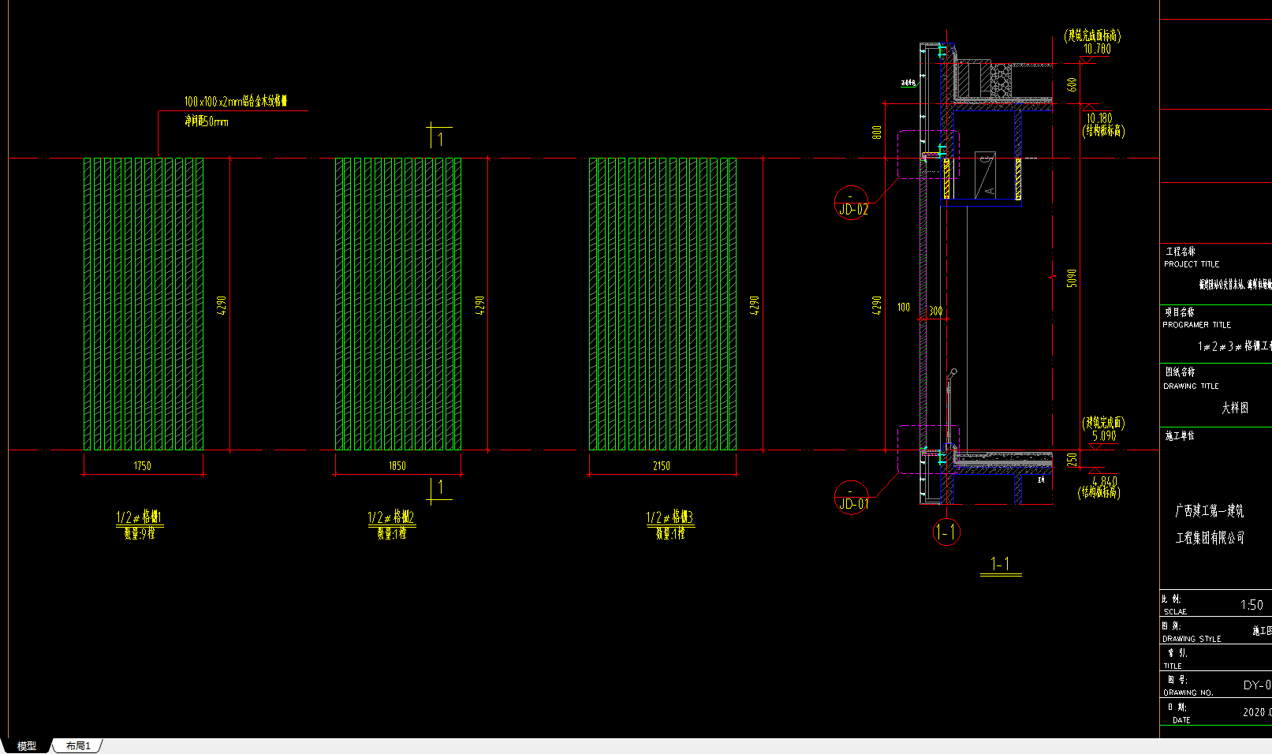Screen dimensions: 1272x754
Task: Select the 4290 height dimension beside grille 2
Action: pyautogui.click(x=479, y=305)
